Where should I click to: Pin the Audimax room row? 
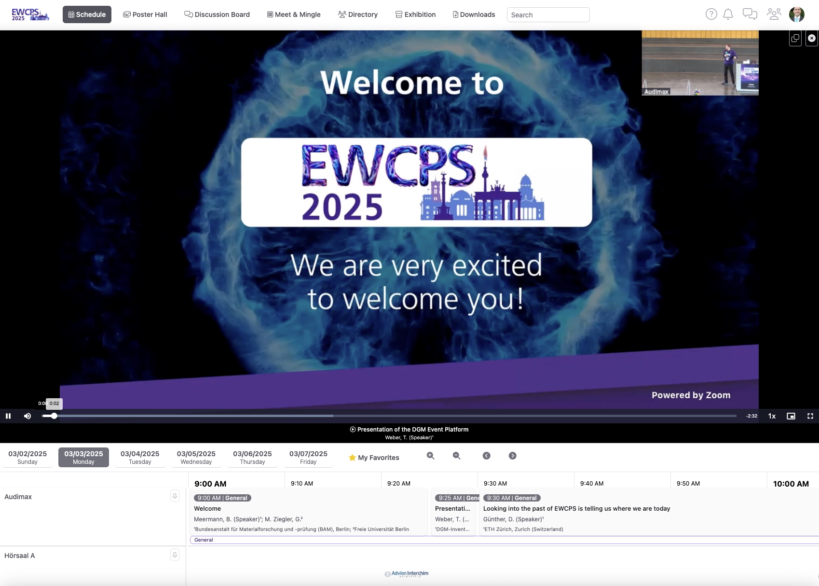tap(175, 496)
